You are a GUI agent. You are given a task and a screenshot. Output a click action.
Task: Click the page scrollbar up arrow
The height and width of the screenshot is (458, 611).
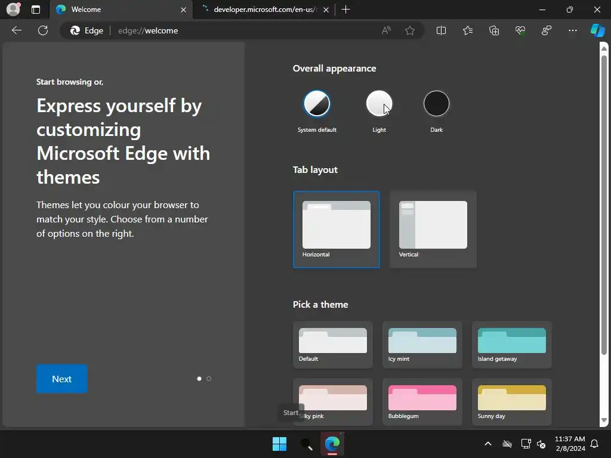604,48
